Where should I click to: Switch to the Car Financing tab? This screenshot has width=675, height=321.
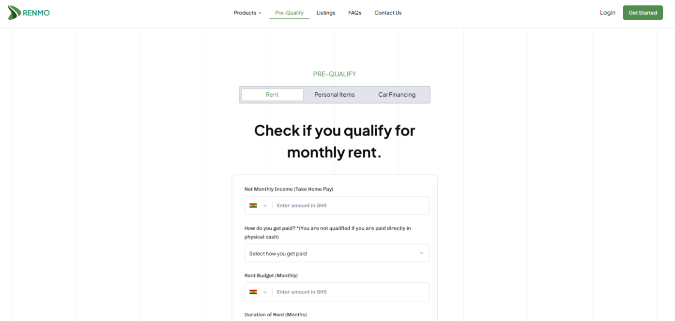click(x=397, y=94)
